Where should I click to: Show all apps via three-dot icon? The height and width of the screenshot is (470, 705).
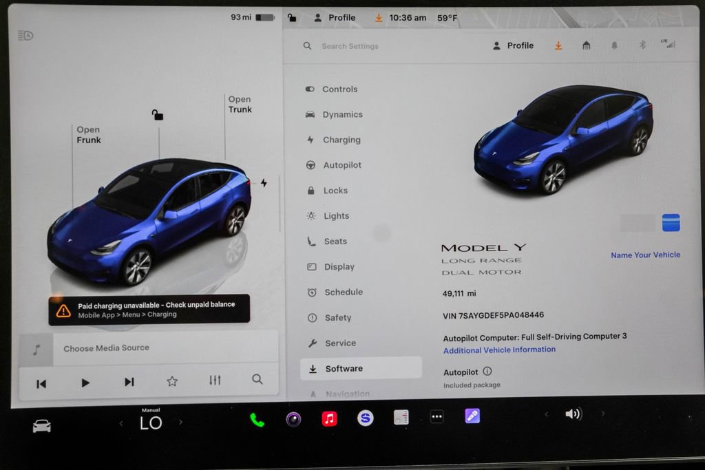pos(436,416)
